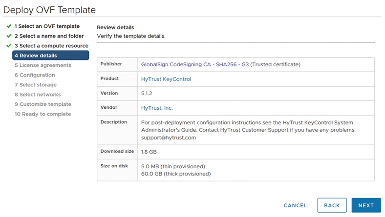Click the Size on disk row label
The width and height of the screenshot is (385, 217).
point(114,166)
